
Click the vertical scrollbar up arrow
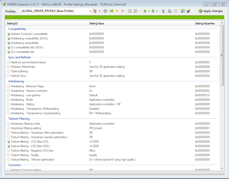[x=222, y=23]
